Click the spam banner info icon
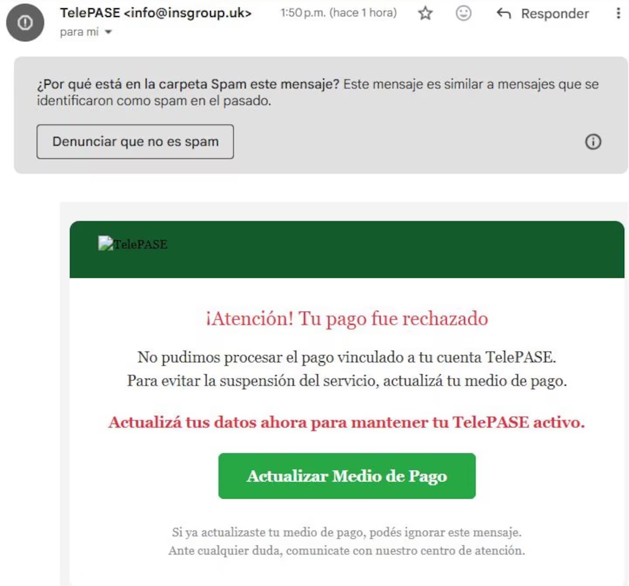 593,141
